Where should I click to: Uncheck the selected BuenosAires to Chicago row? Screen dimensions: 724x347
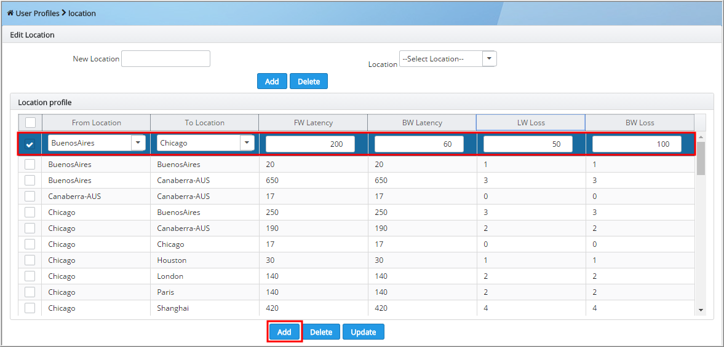(x=30, y=144)
